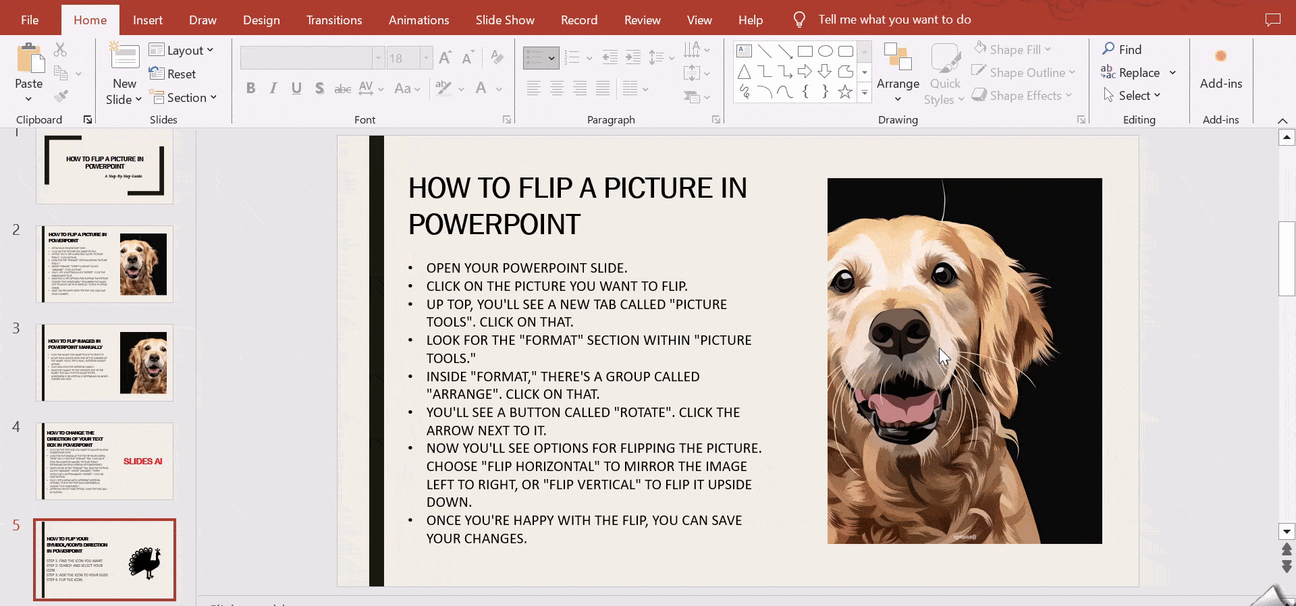Select slide 4 thumbnail with Slides AI

105,461
